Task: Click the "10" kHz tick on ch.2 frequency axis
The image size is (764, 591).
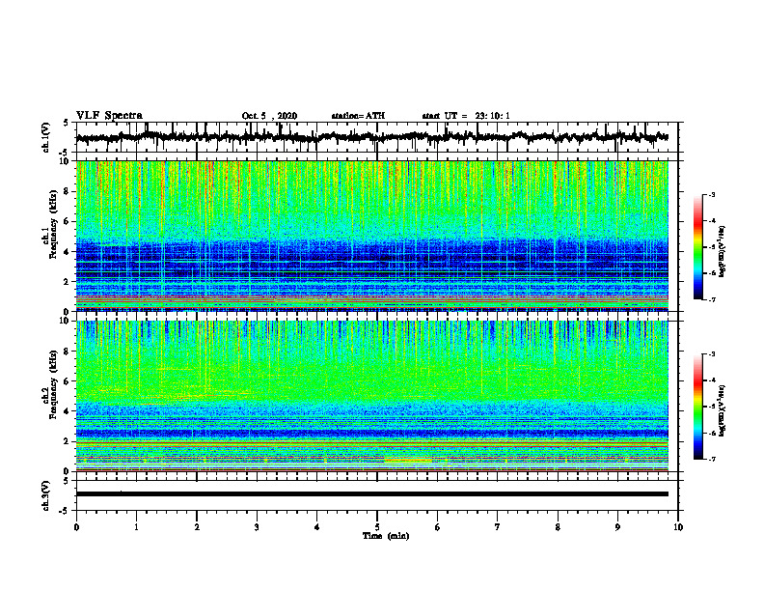Action: [x=65, y=321]
